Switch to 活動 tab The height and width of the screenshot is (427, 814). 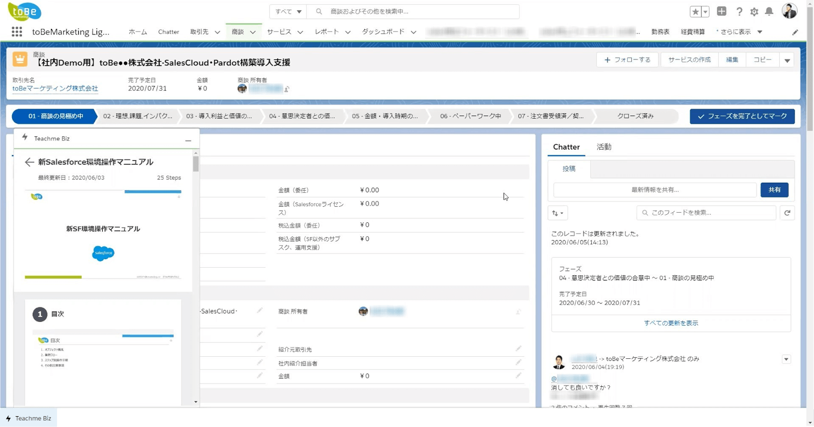point(604,147)
